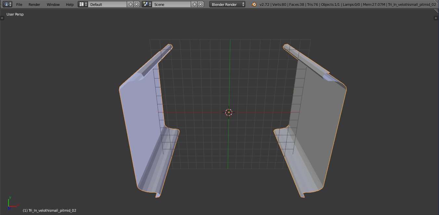Open the scene browse selector
This screenshot has width=439, height=215.
[147, 4]
